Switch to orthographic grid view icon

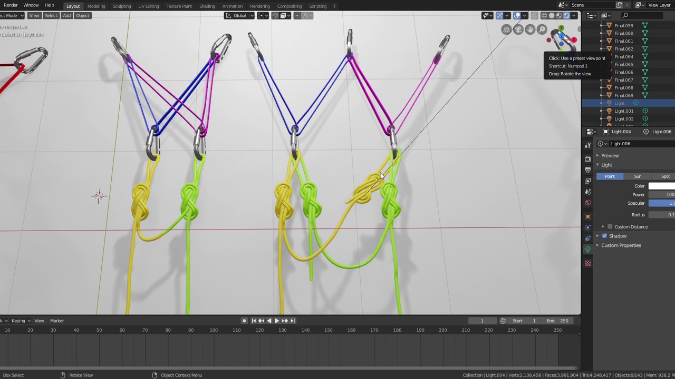coord(507,29)
